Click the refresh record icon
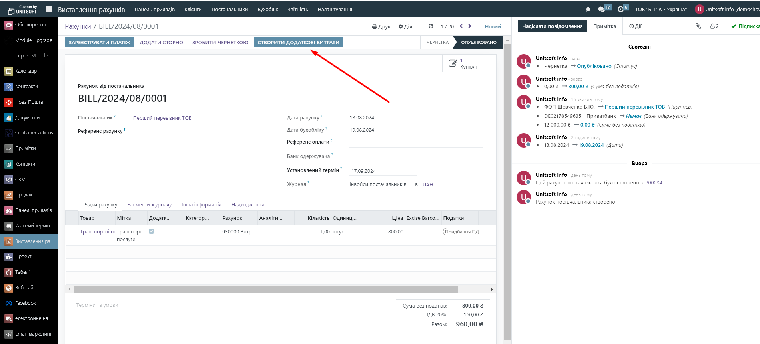Viewport: 760px width, 344px height. click(x=431, y=26)
